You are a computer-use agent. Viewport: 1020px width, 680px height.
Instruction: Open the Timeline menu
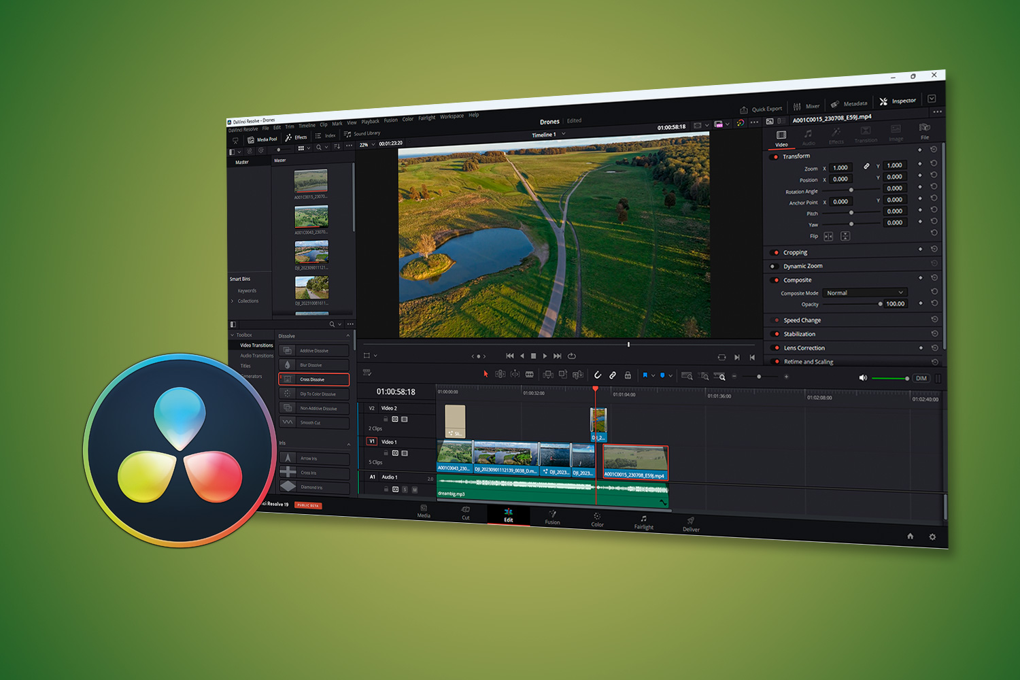coord(307,125)
